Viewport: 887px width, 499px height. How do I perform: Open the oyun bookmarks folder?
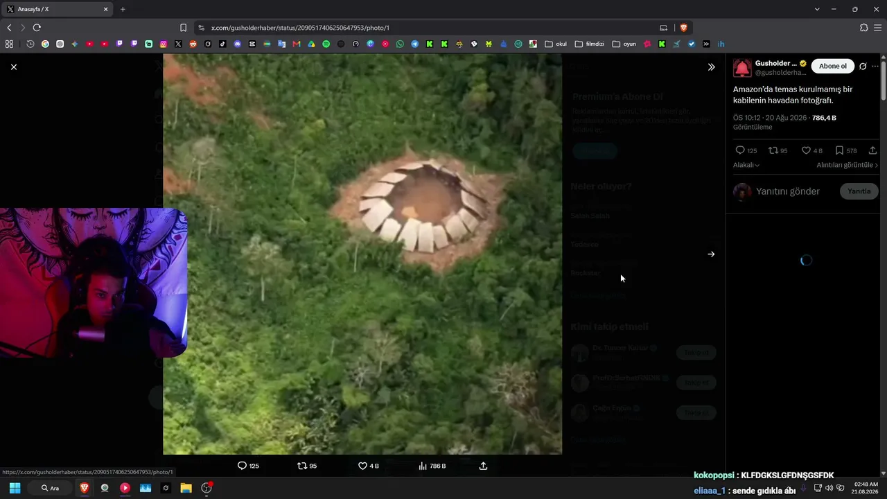point(624,44)
